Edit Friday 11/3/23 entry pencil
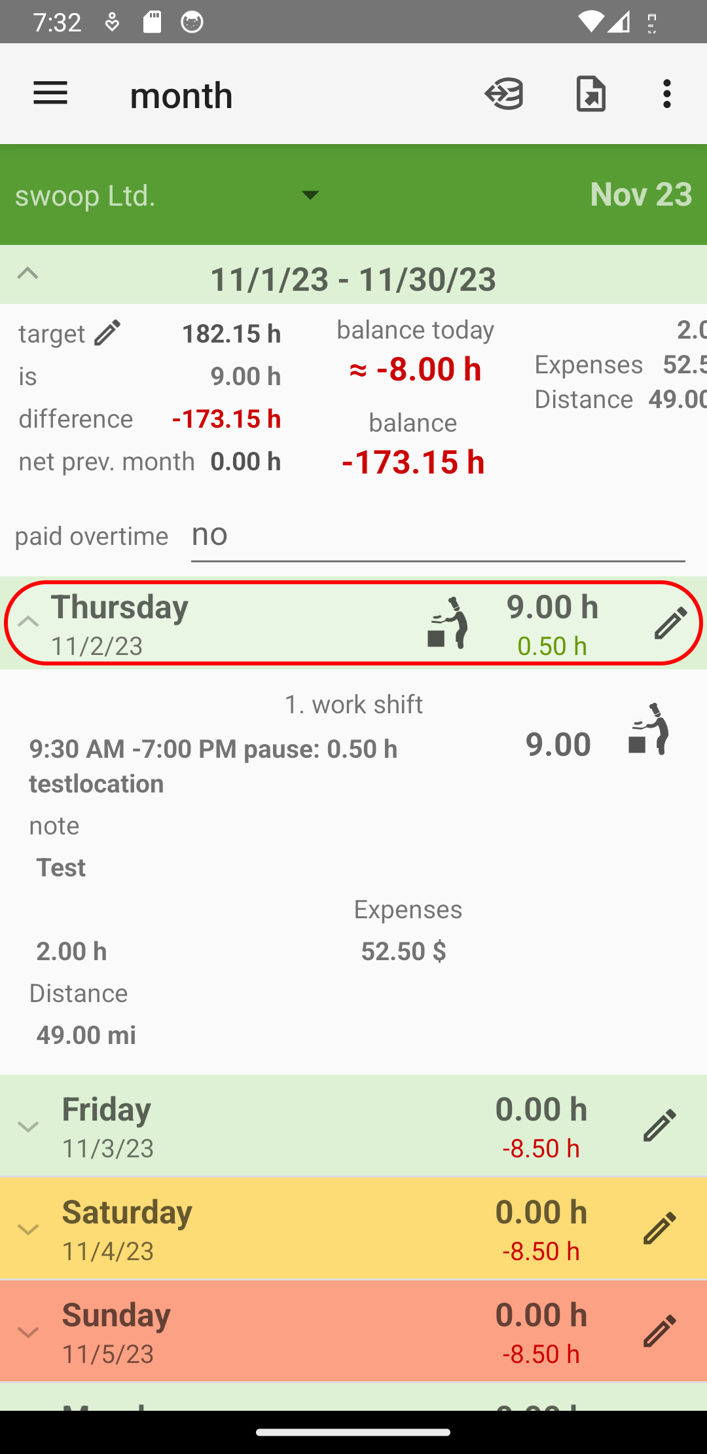707x1454 pixels. coord(659,1125)
